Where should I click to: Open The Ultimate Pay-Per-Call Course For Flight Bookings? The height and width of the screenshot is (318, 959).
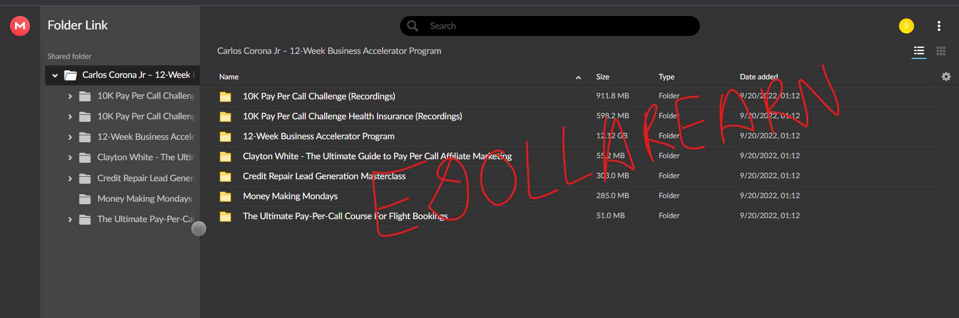[x=345, y=216]
